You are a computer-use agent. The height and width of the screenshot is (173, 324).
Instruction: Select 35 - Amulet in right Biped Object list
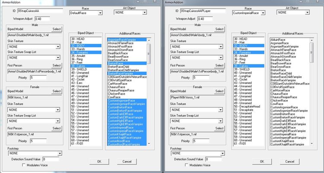click(x=249, y=56)
